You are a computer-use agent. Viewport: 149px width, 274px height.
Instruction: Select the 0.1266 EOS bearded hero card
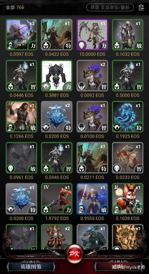pyautogui.click(x=21, y=117)
